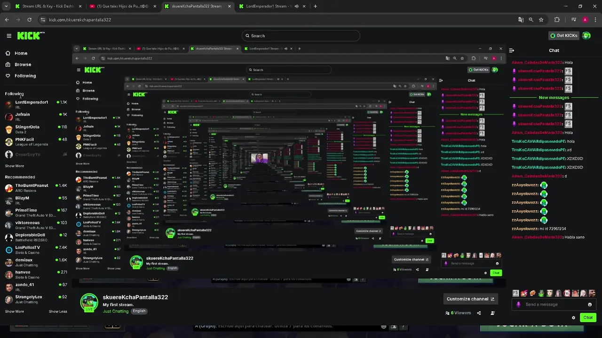The width and height of the screenshot is (602, 338).
Task: Open Chrome three-dot menu
Action: pos(595,20)
